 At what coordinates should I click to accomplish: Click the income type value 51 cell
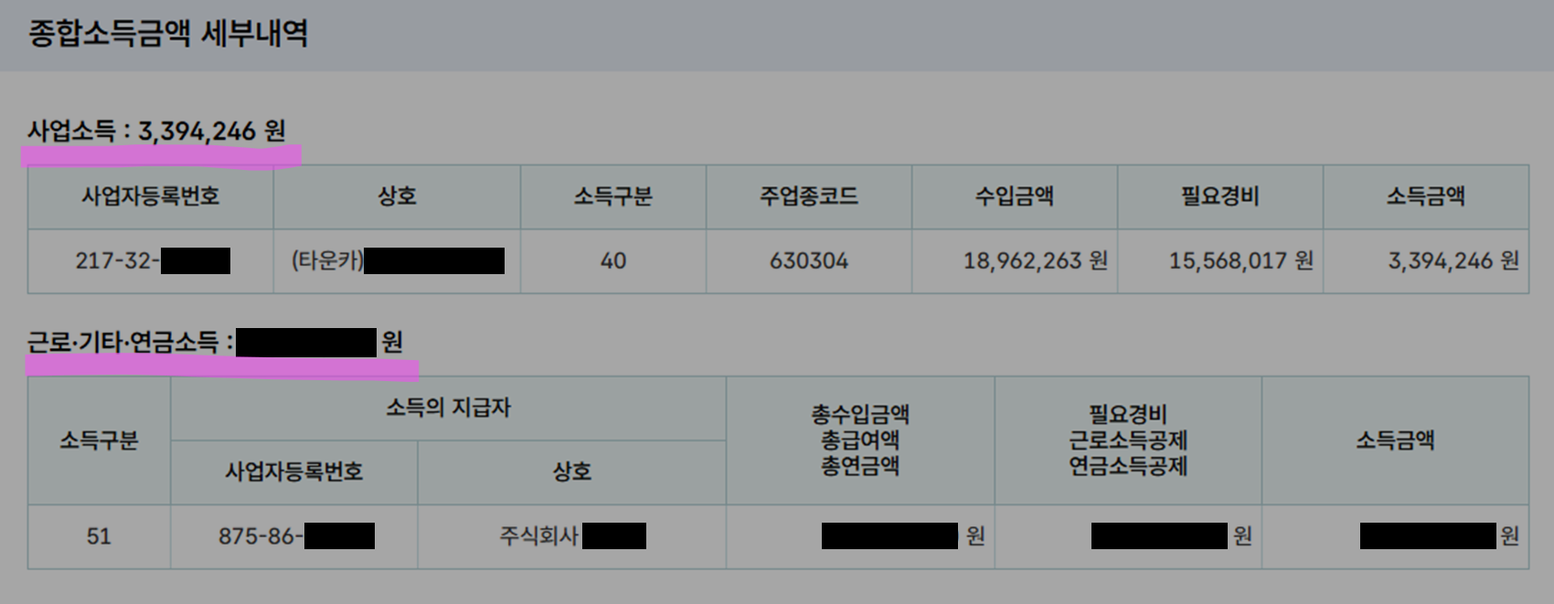tap(99, 536)
